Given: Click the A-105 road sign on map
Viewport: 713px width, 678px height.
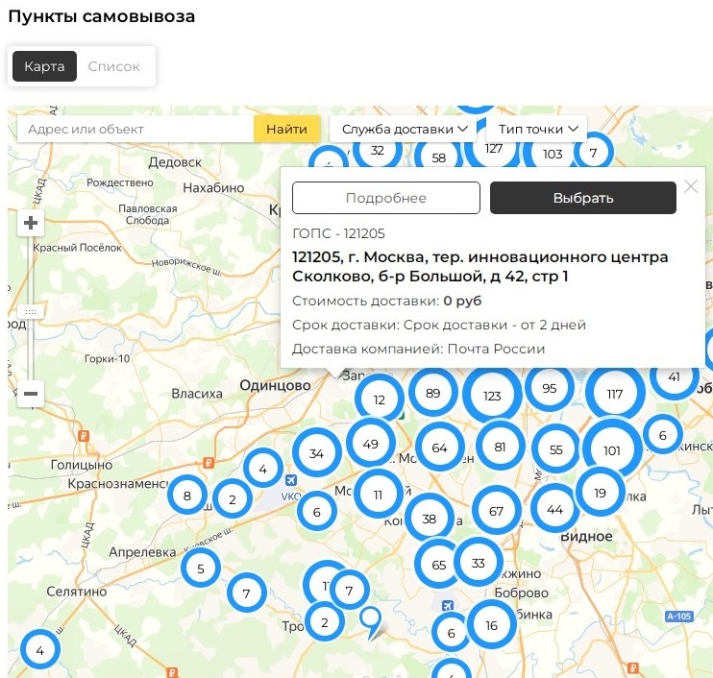Looking at the screenshot, I should pyautogui.click(x=679, y=617).
